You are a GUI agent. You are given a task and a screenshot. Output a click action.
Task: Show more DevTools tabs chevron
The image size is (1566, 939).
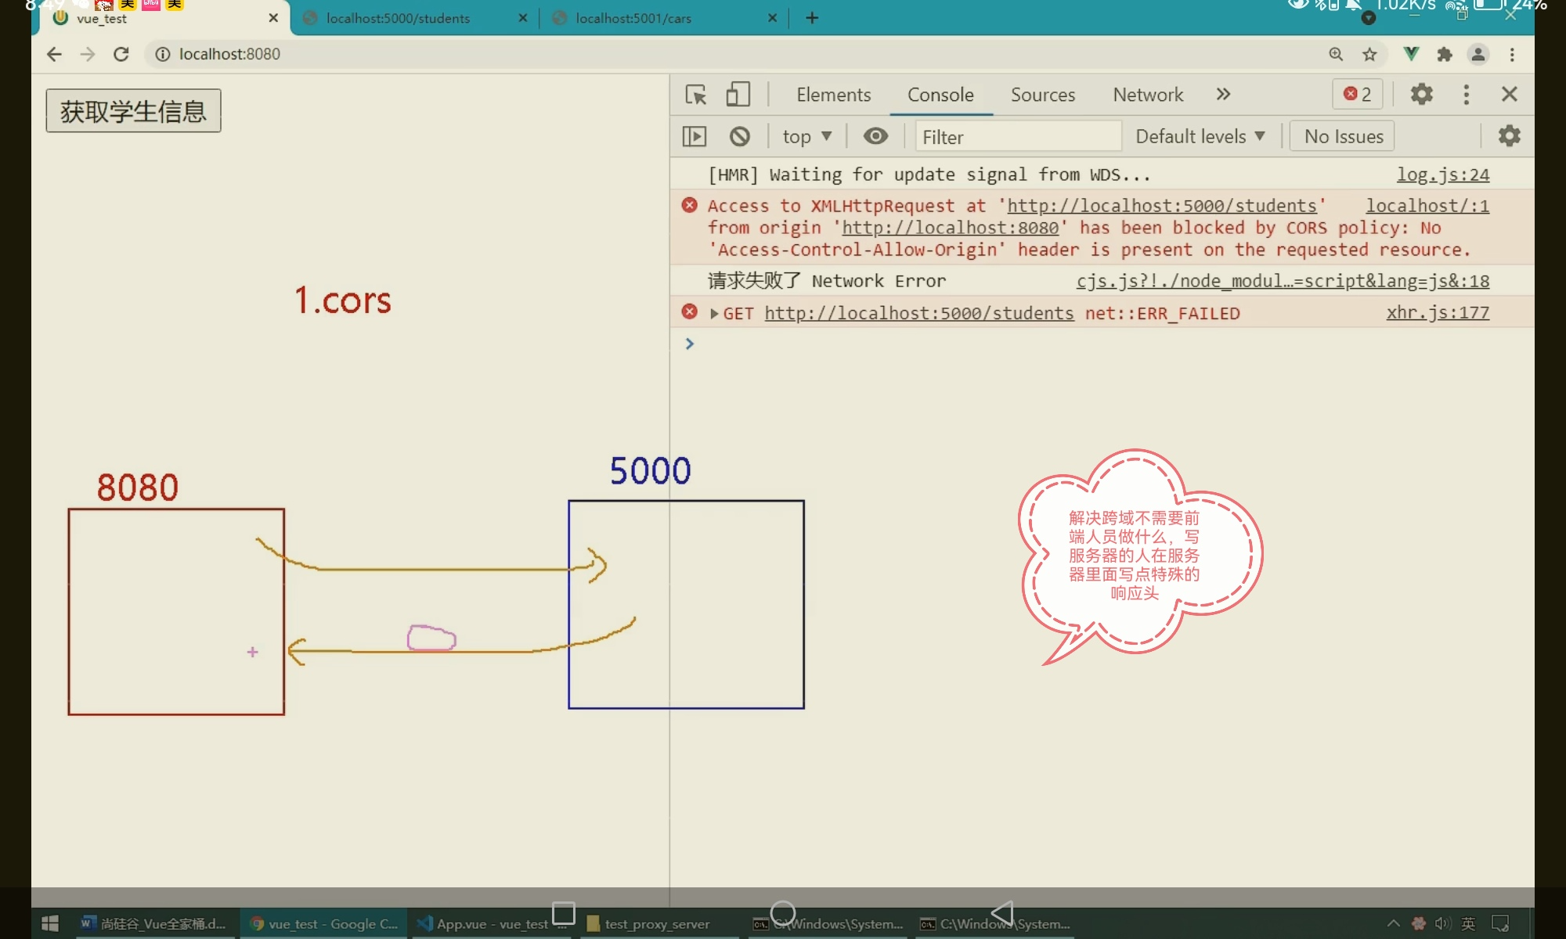tap(1223, 95)
